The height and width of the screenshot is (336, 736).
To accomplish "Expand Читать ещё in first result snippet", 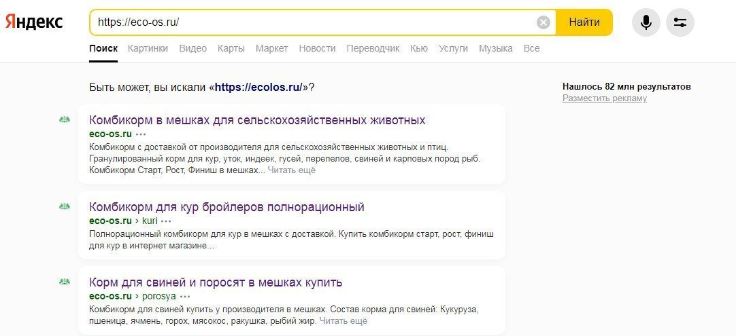I will [292, 170].
